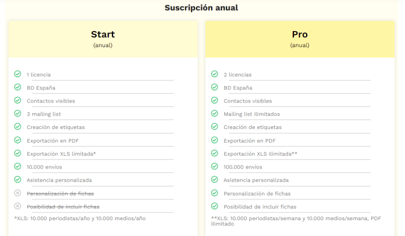Click the Suscripción anual heading
Image resolution: width=405 pixels, height=236 pixels.
[x=201, y=8]
